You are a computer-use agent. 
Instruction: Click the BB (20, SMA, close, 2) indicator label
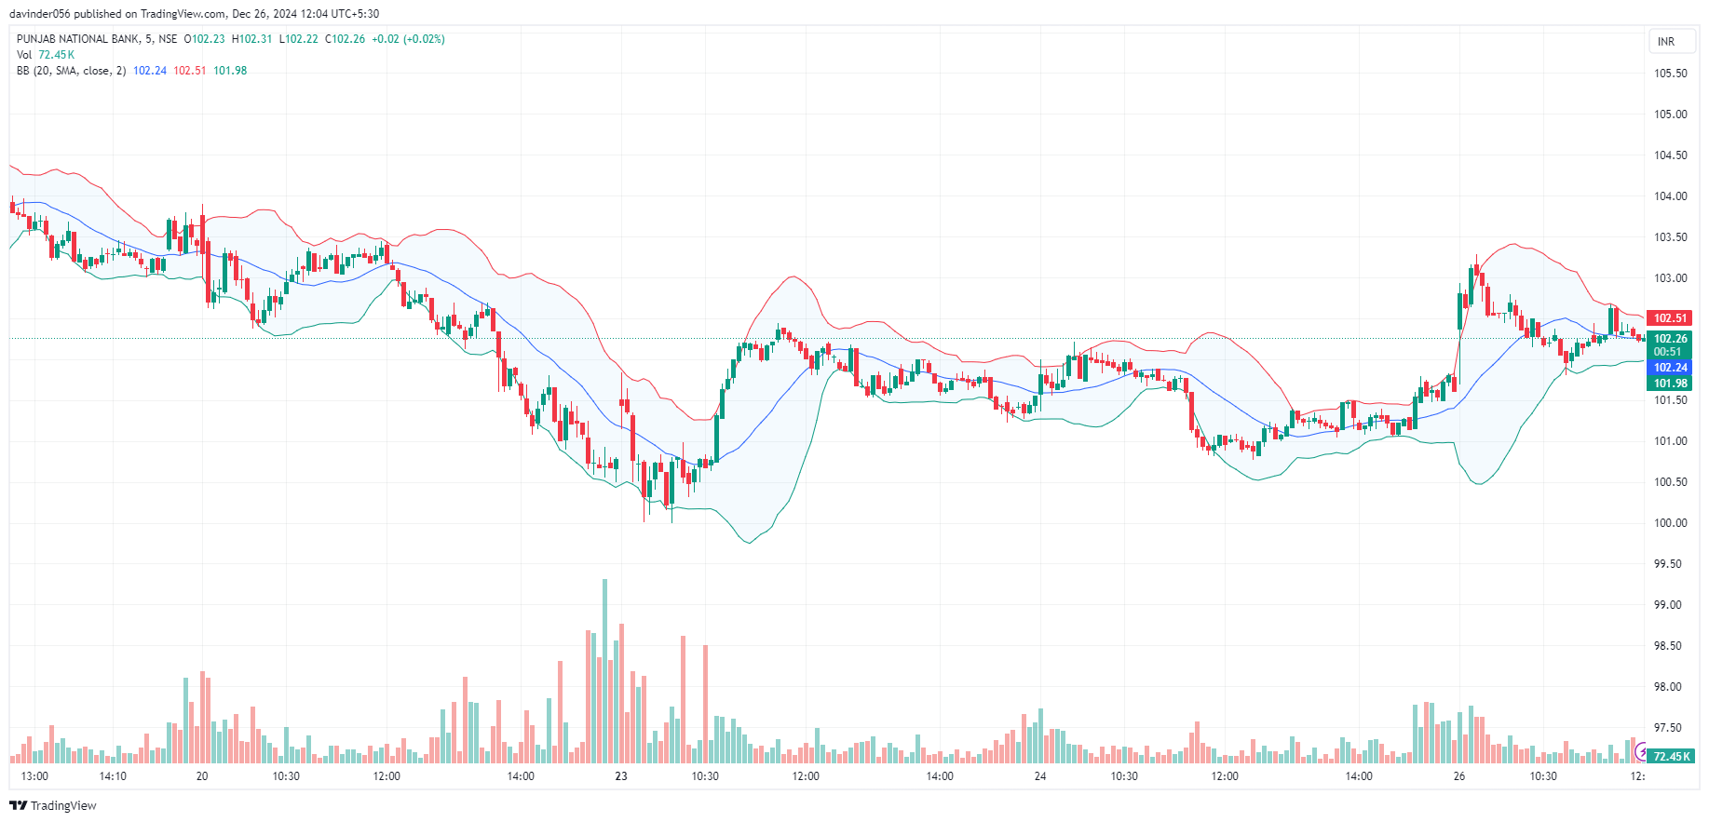(x=71, y=71)
